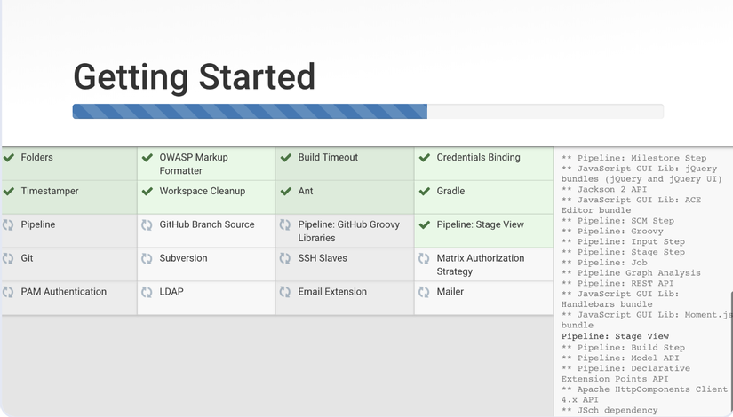
Task: Click the Getting Started heading
Action: click(x=194, y=77)
